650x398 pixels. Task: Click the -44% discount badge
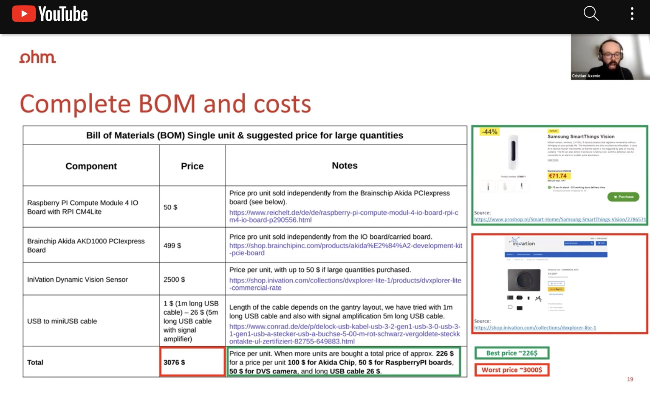(x=489, y=132)
